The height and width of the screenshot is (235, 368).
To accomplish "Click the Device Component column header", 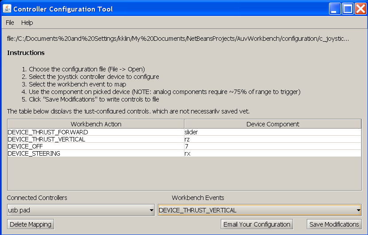I will [x=273, y=124].
